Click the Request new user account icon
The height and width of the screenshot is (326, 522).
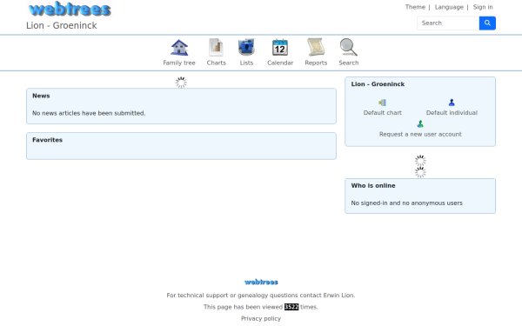tap(420, 124)
